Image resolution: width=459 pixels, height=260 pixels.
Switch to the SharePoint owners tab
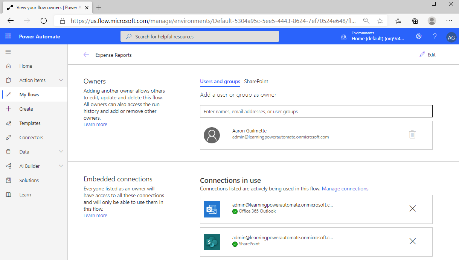click(256, 81)
